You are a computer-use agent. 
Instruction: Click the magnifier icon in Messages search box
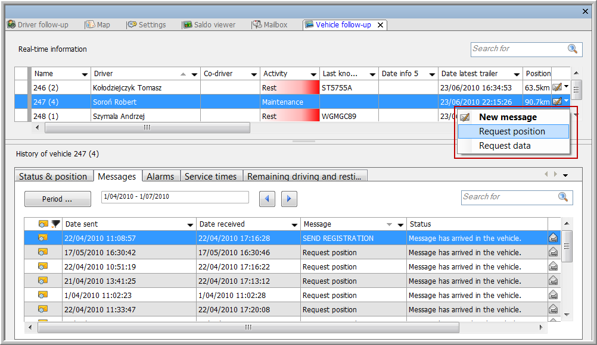[562, 197]
